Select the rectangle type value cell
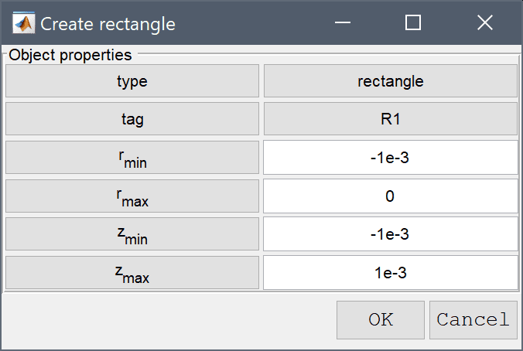 pos(391,81)
